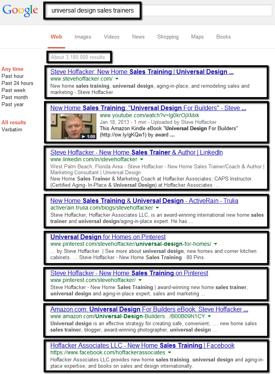Click the www.stevehoffacker.com/ URL text
This screenshot has height=374, width=275.
click(81, 79)
